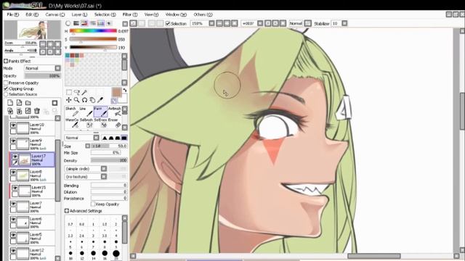The width and height of the screenshot is (465, 261).
Task: Hide Layer10 with its eye icon
Action: tap(13, 125)
